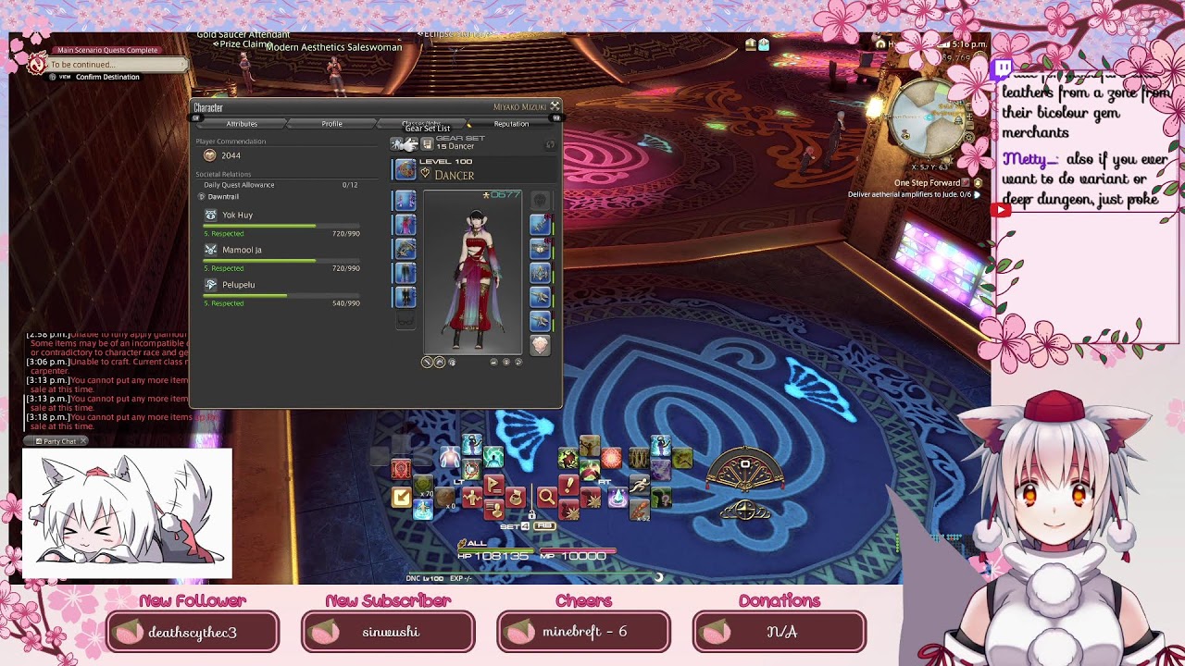
Task: Select the feet equipment slot
Action: [405, 297]
